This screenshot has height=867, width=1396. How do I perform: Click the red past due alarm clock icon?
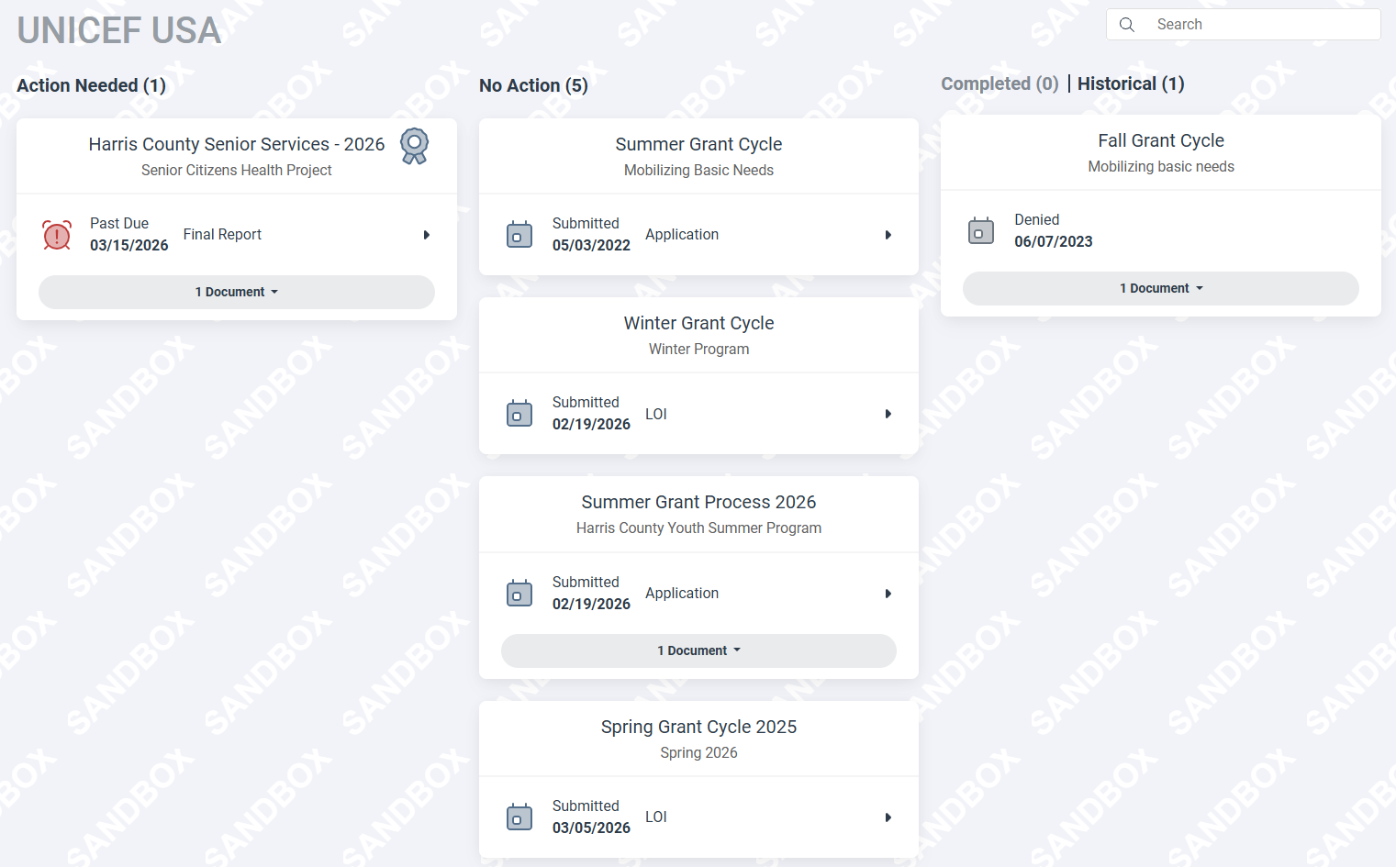point(57,236)
